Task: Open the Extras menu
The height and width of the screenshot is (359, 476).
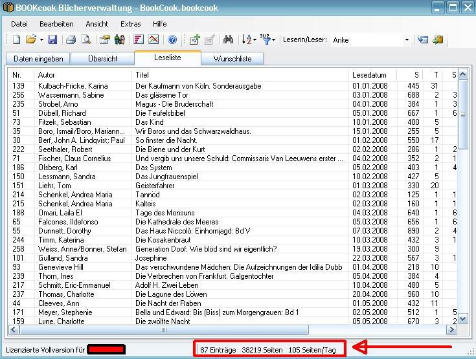Action: click(x=130, y=24)
